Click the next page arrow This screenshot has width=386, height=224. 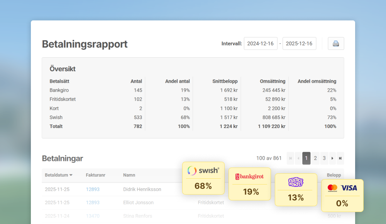point(332,158)
